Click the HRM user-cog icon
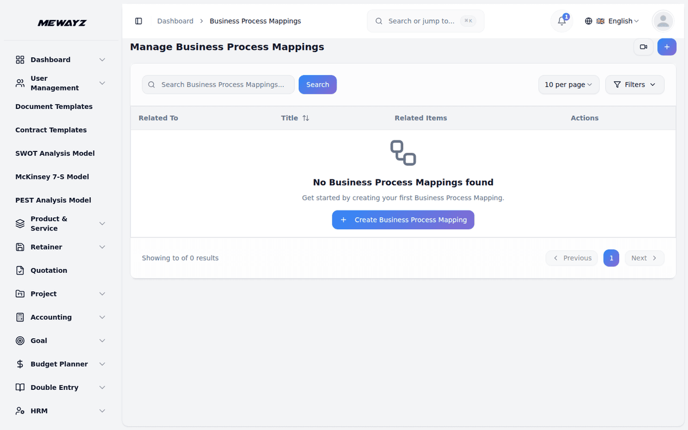 20,411
